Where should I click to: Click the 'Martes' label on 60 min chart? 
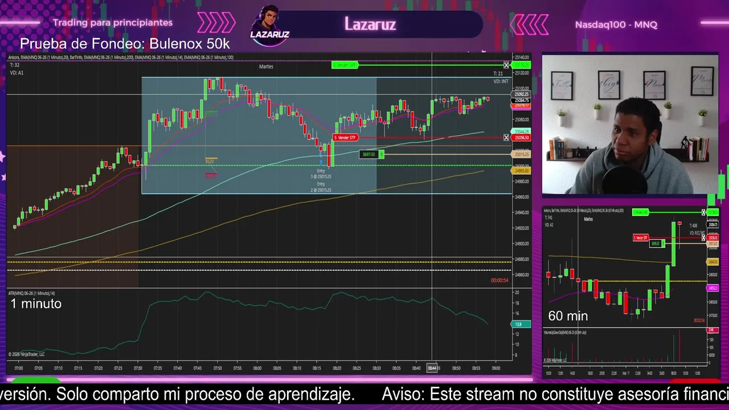tap(588, 219)
